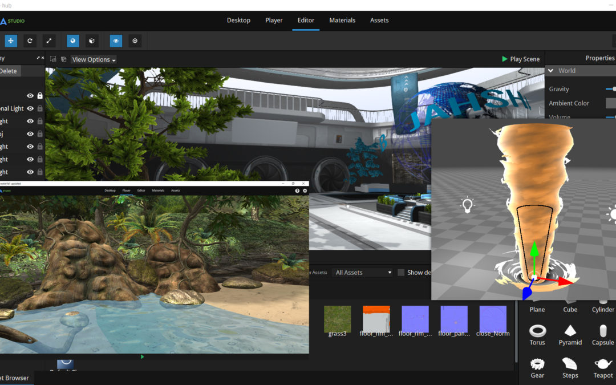Click the target focus icon in toolbar
Viewport: 616px width, 385px height.
135,41
